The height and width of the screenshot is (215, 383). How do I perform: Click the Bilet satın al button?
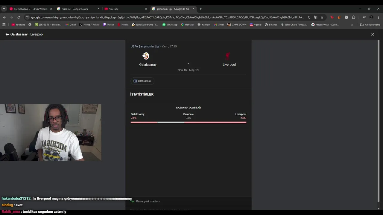pyautogui.click(x=142, y=81)
